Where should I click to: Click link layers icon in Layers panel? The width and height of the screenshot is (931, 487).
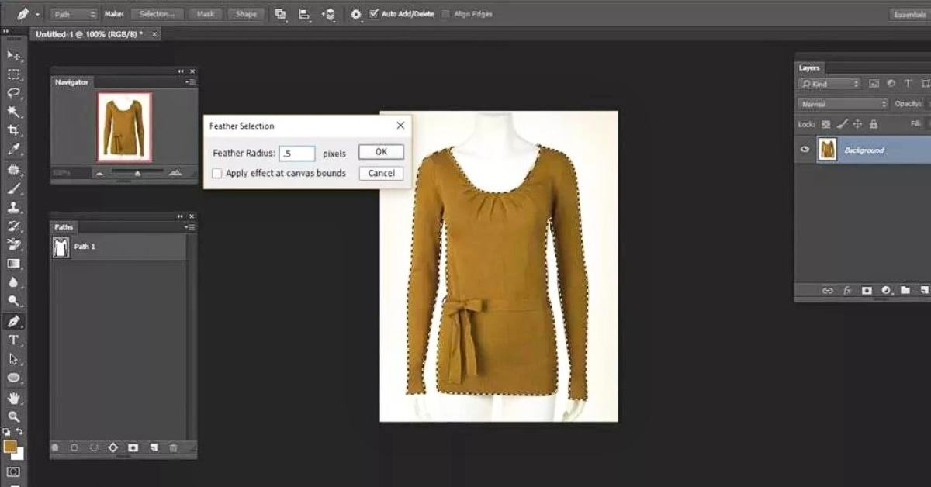827,291
